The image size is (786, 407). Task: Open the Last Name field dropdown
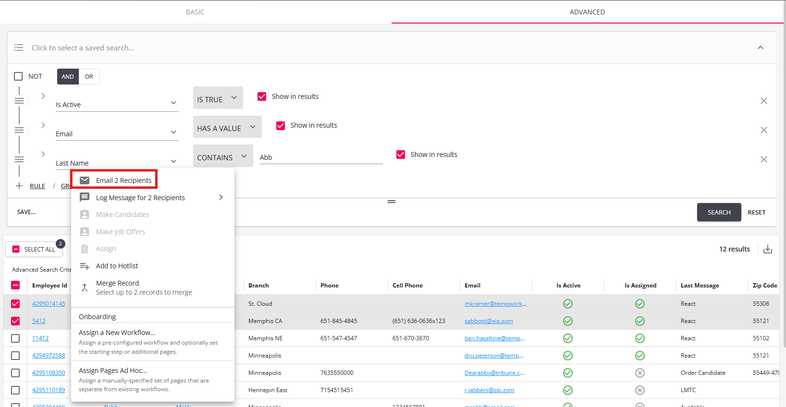coord(117,163)
